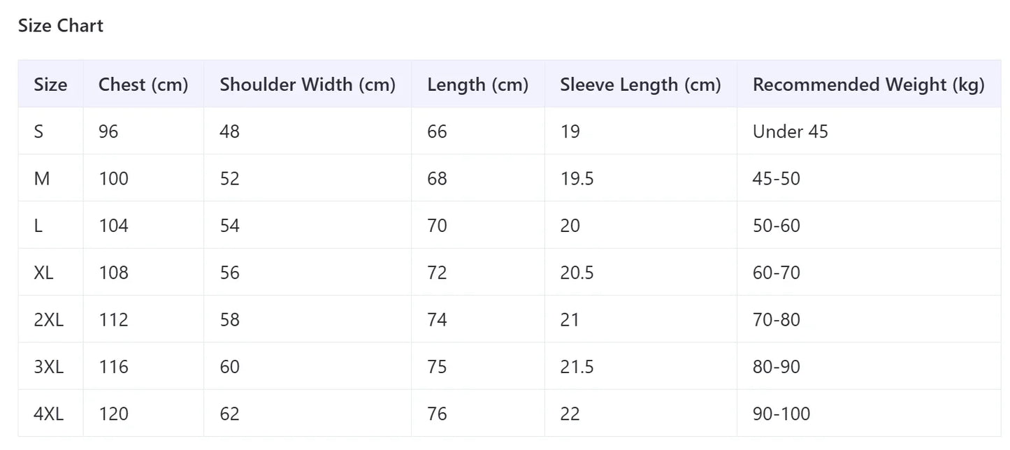
Task: Select the XL size row label
Action: click(x=43, y=273)
